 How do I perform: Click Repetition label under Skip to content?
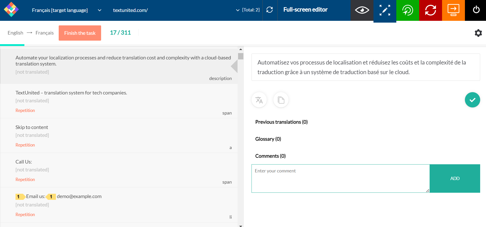point(25,145)
